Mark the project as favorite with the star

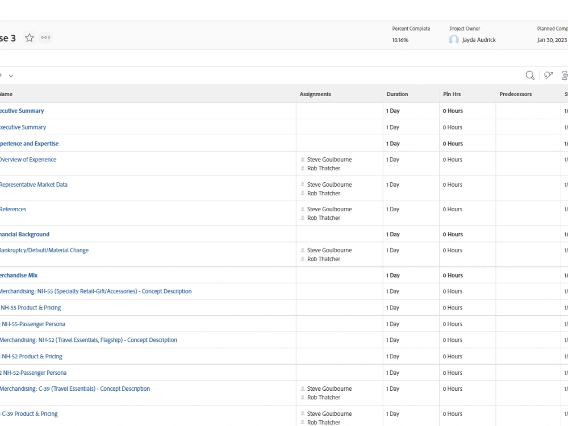(x=30, y=37)
